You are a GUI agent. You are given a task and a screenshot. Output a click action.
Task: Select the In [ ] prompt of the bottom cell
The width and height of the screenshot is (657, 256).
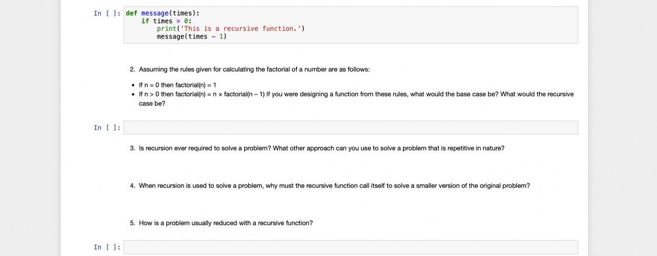(107, 247)
